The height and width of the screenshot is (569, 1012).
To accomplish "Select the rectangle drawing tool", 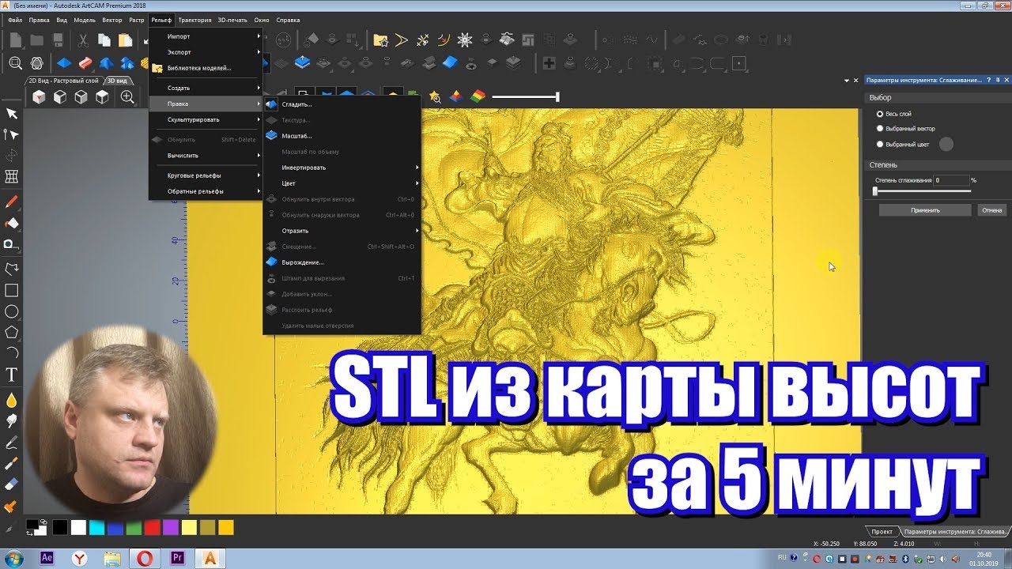I will [11, 291].
